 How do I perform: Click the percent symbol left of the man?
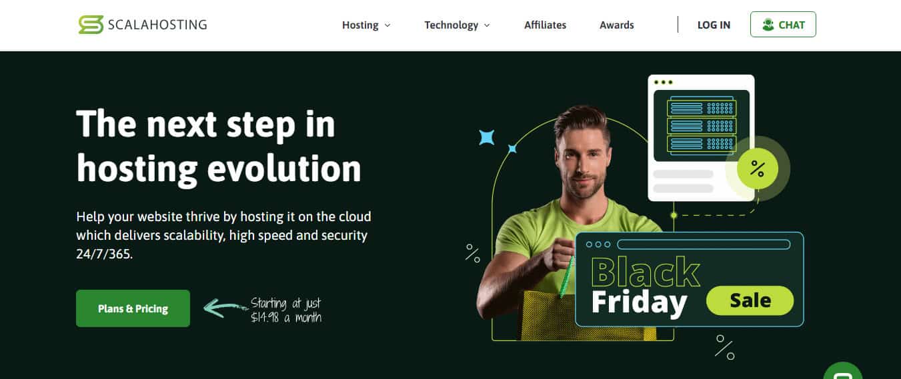473,253
